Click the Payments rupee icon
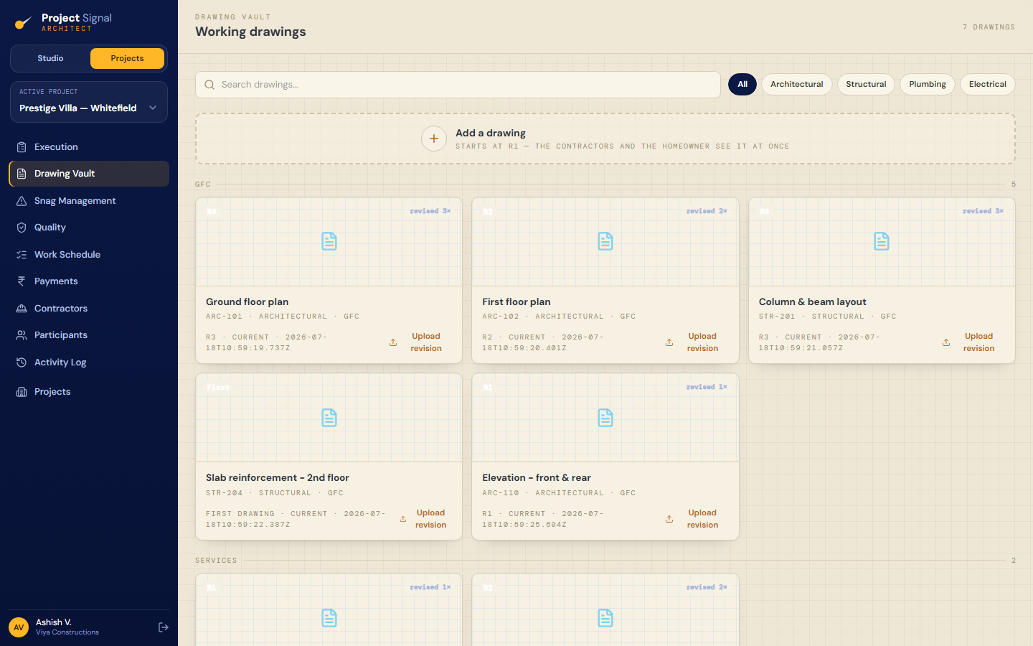Viewport: 1033px width, 646px height. 22,281
